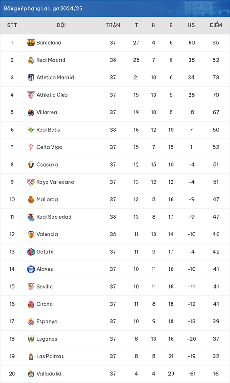This screenshot has height=383, width=230.
Task: Click the Real Madrid club crest
Action: pos(31,60)
